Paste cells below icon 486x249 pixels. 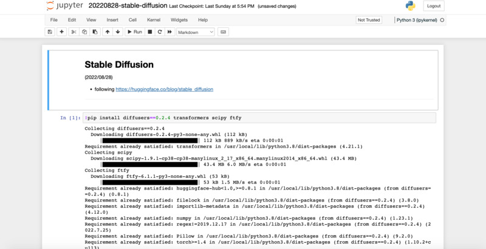pos(95,32)
